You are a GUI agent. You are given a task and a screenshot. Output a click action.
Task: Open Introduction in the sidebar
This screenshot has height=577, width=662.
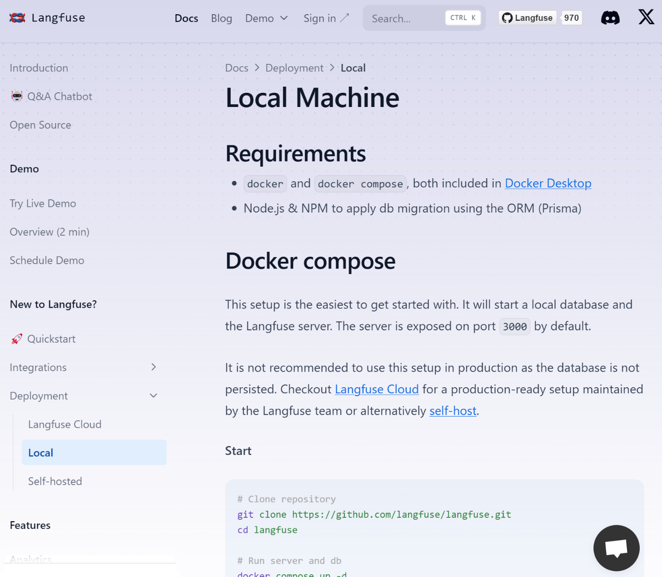click(39, 68)
